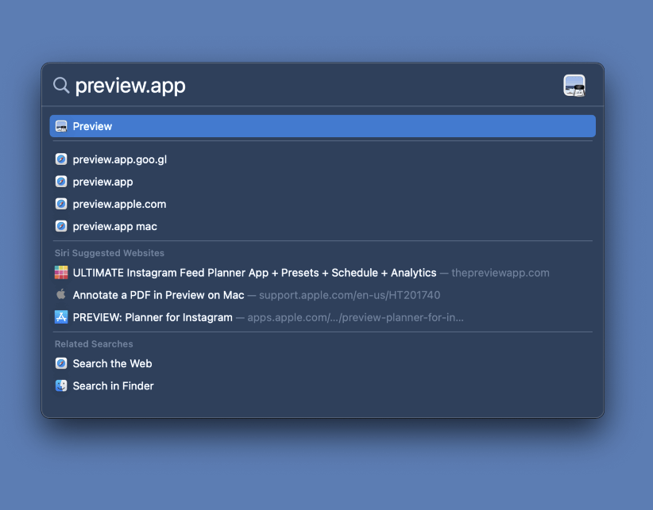Click Safari icon next to preview.app.goo.gl
Image resolution: width=653 pixels, height=510 pixels.
coord(61,159)
